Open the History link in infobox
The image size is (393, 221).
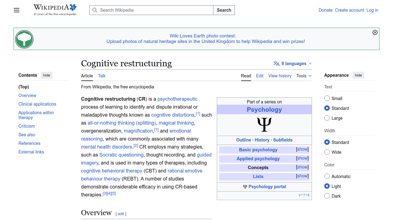coord(262,140)
